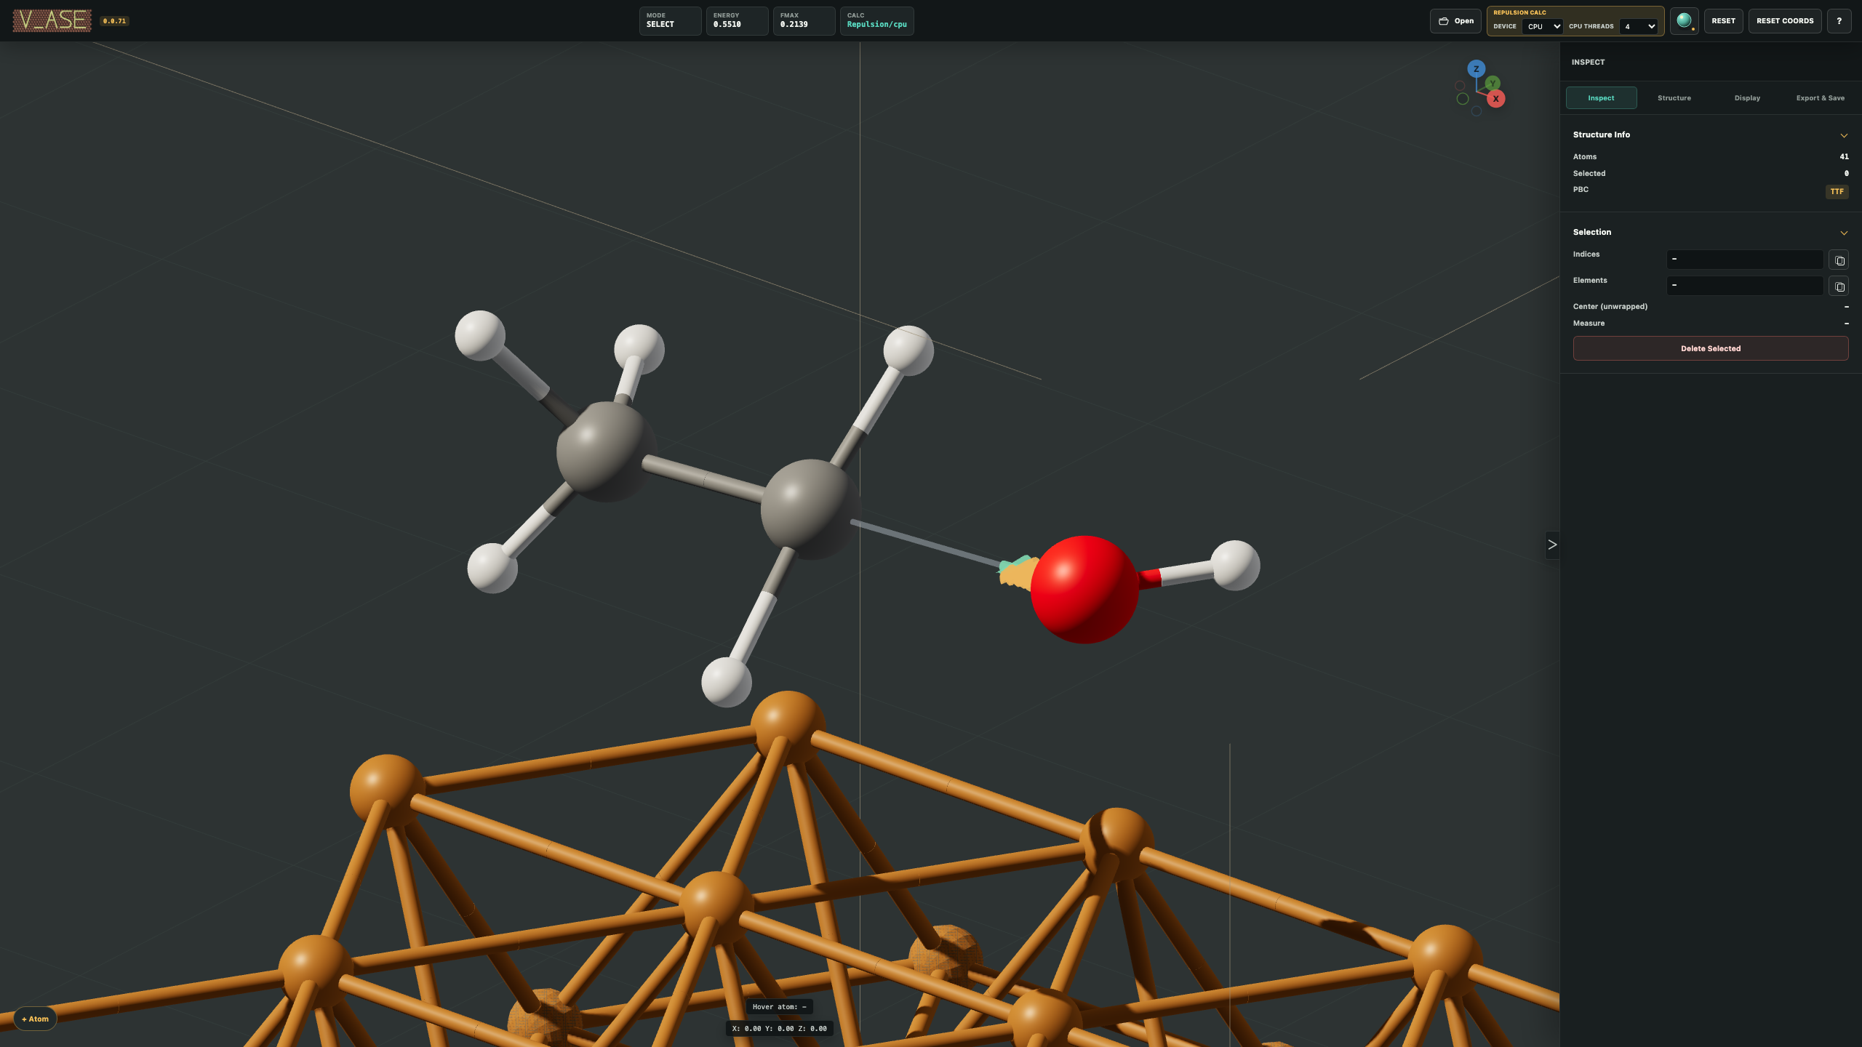Click the RESET button
1862x1047 pixels.
click(1723, 21)
